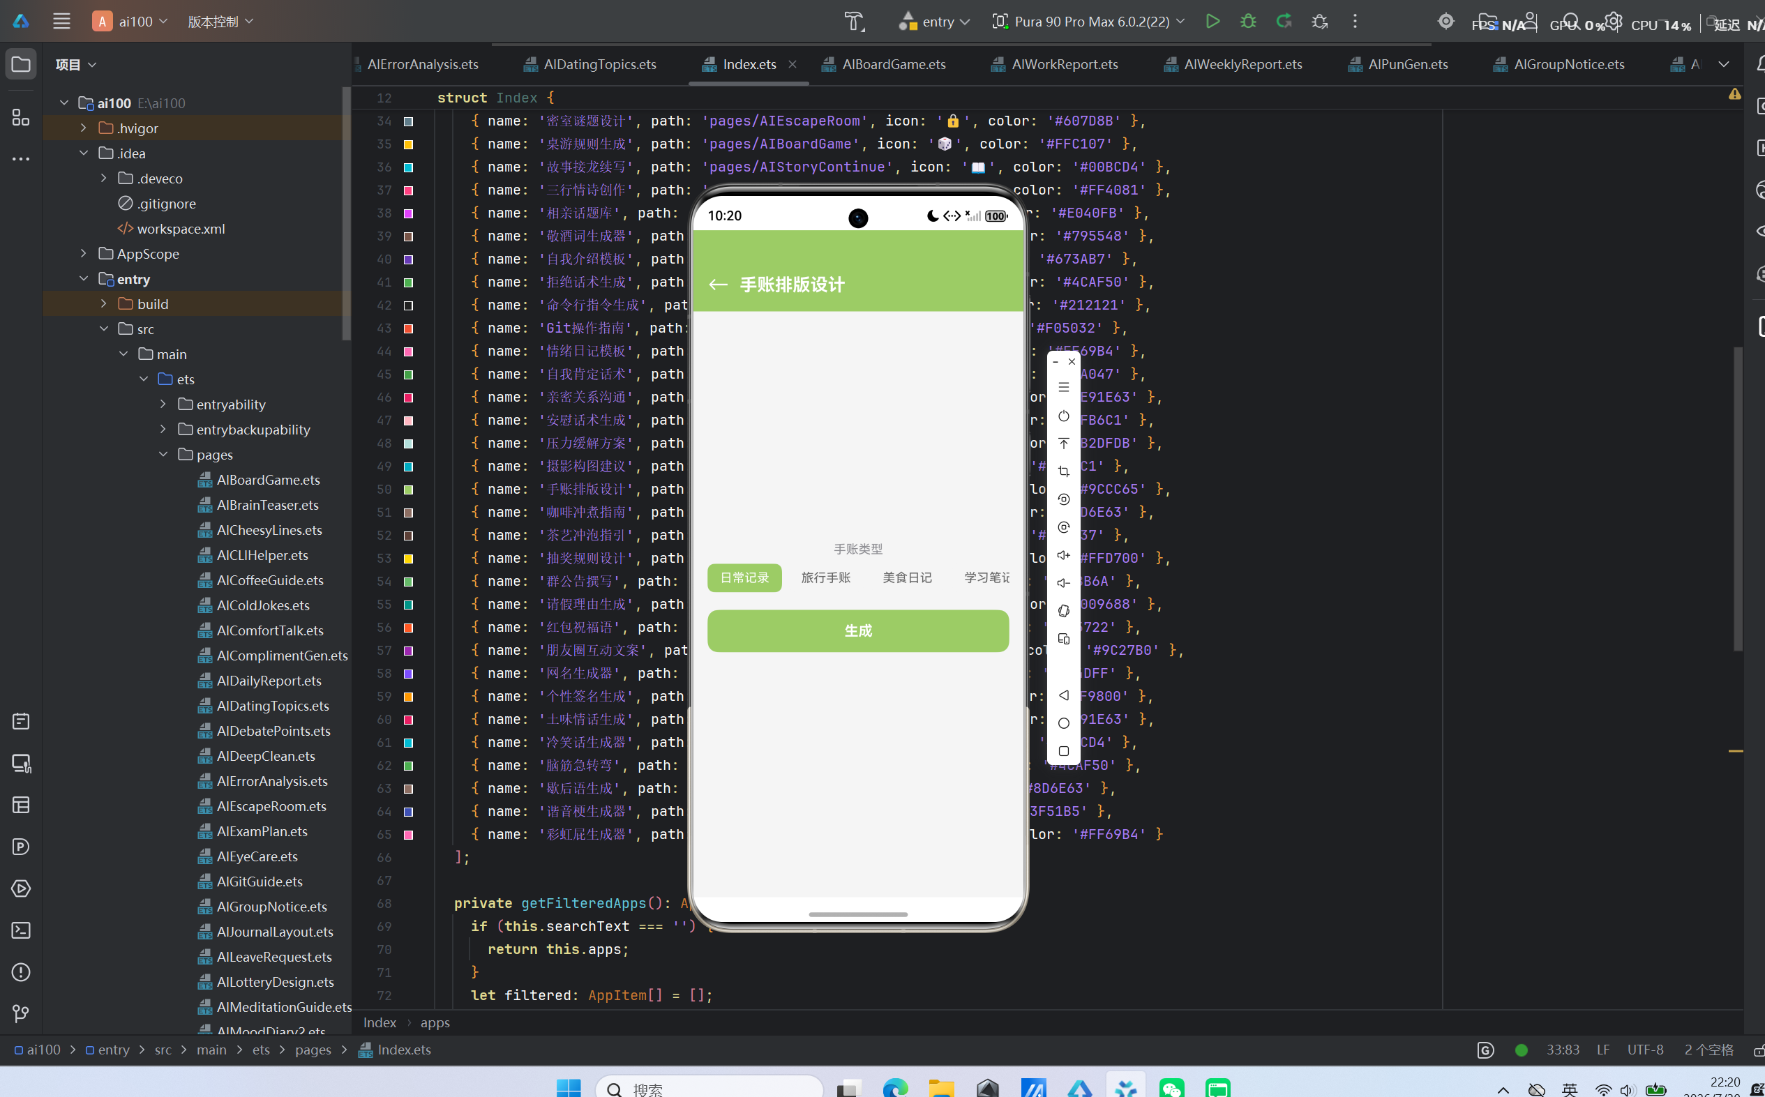Expand the .hvigor folder in the project tree

pyautogui.click(x=84, y=128)
